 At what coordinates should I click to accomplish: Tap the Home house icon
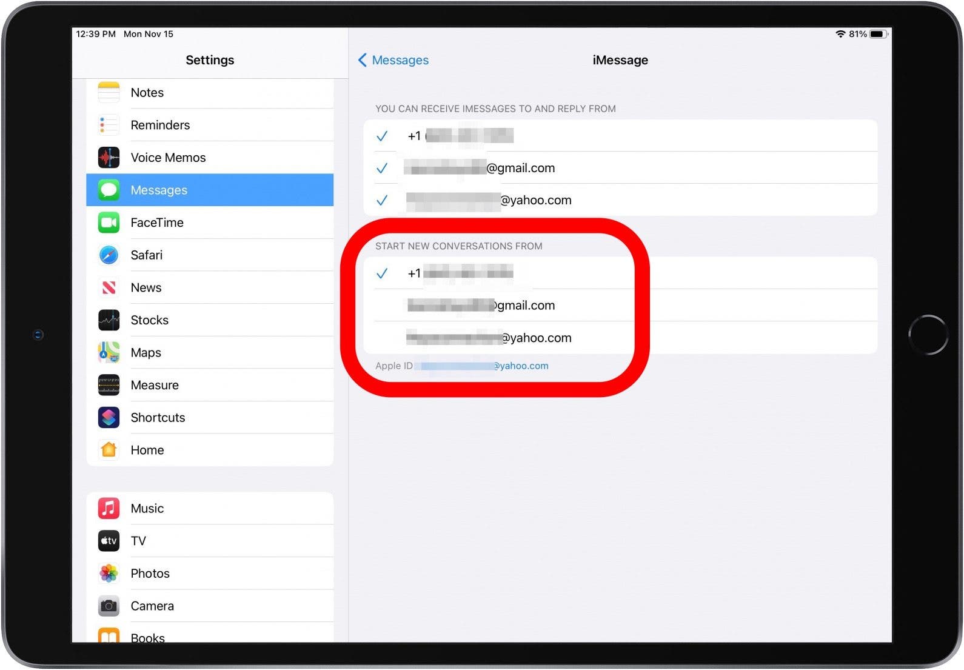pos(109,450)
